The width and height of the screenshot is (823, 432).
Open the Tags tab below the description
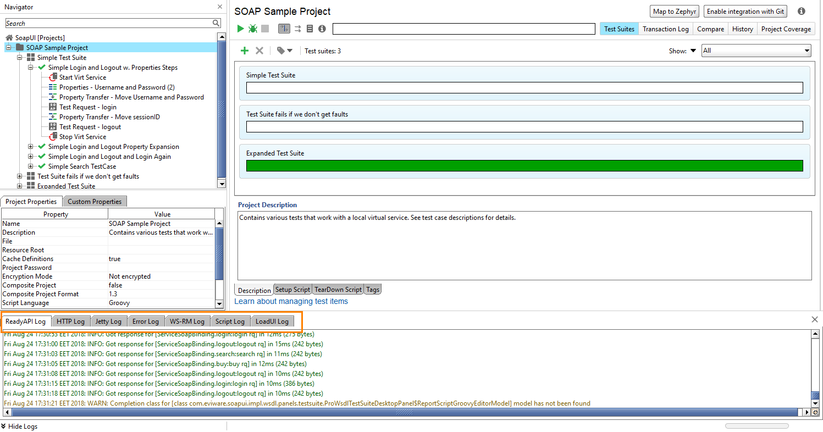point(372,289)
